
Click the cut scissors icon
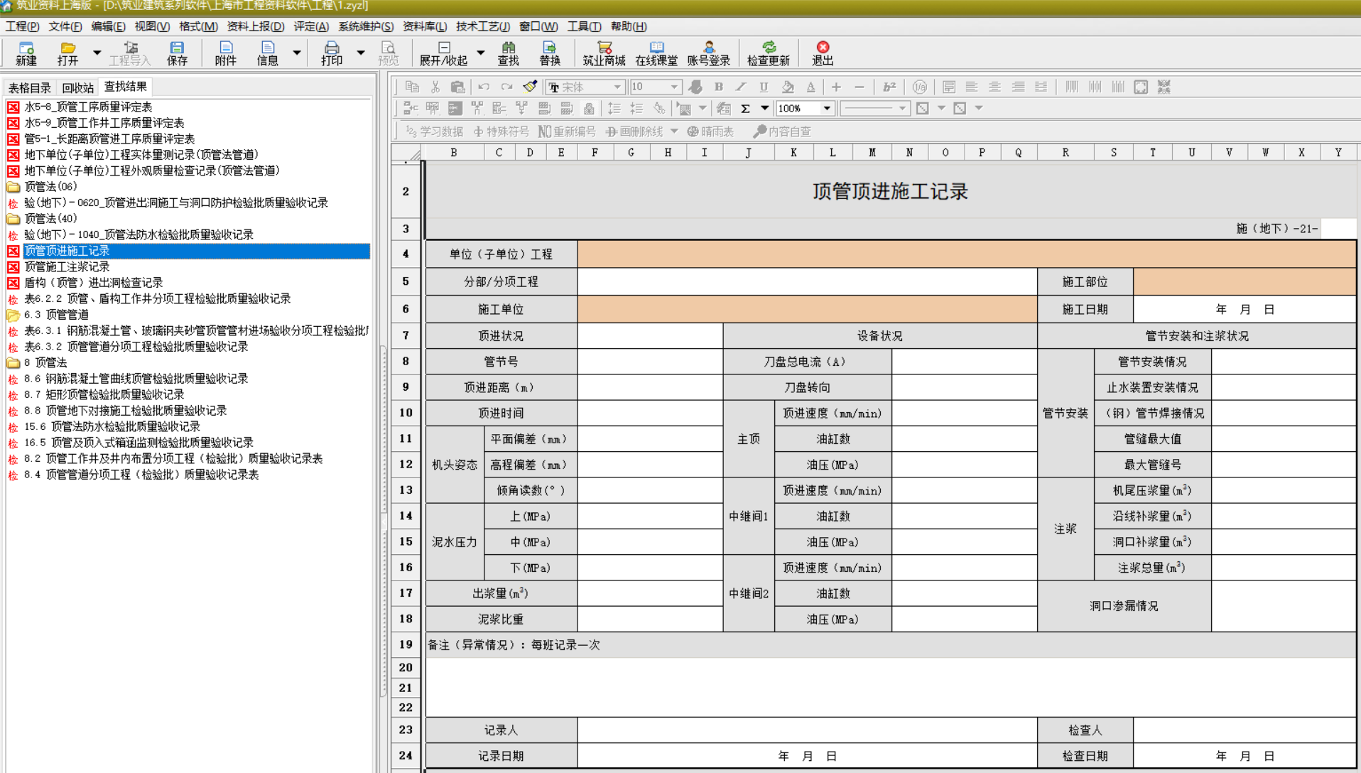pyautogui.click(x=435, y=87)
